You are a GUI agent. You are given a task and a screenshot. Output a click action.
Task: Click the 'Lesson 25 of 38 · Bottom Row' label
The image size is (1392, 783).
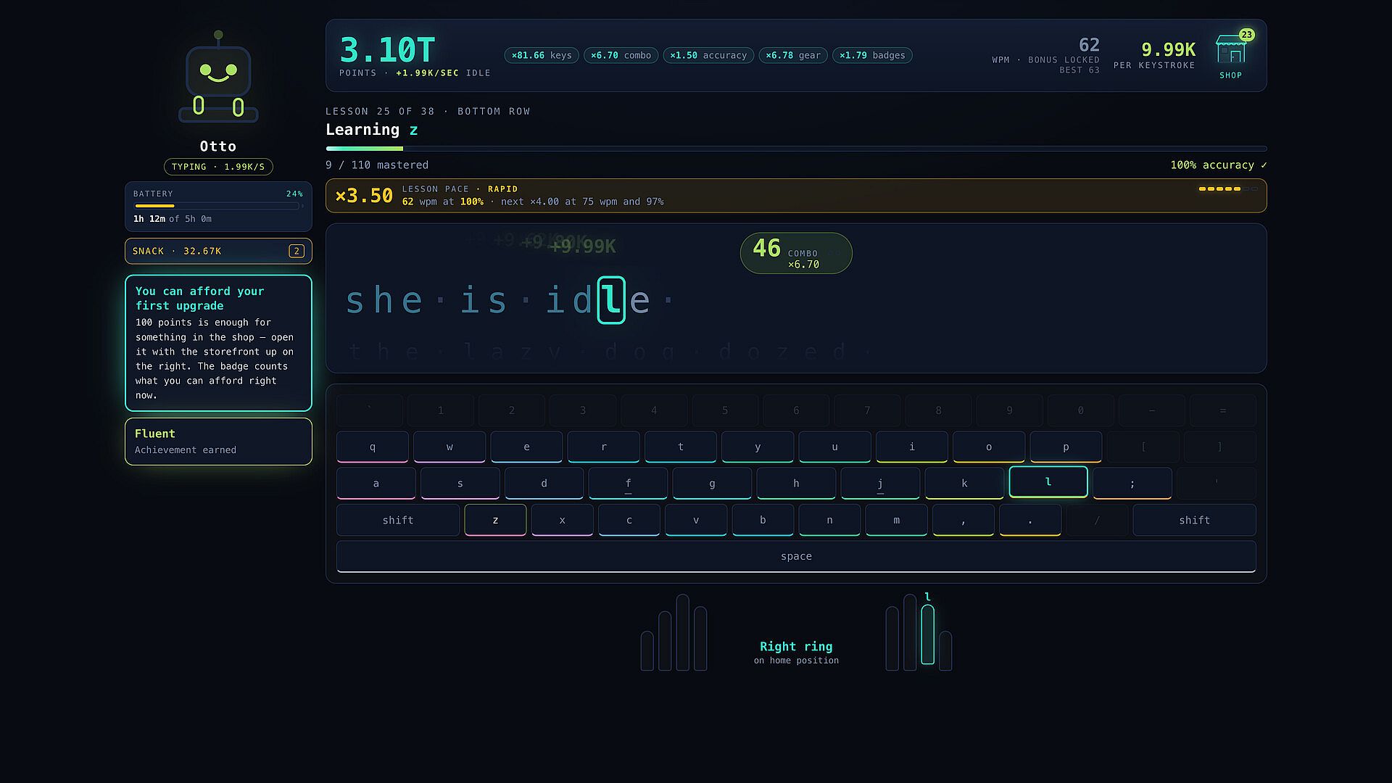[x=428, y=112]
